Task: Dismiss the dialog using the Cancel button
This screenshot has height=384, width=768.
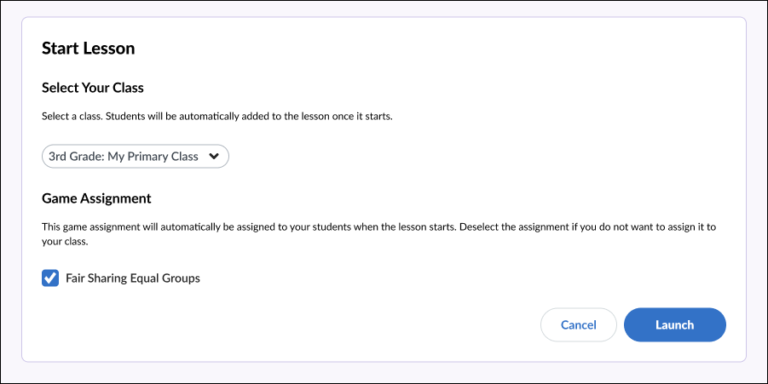Action: tap(578, 324)
